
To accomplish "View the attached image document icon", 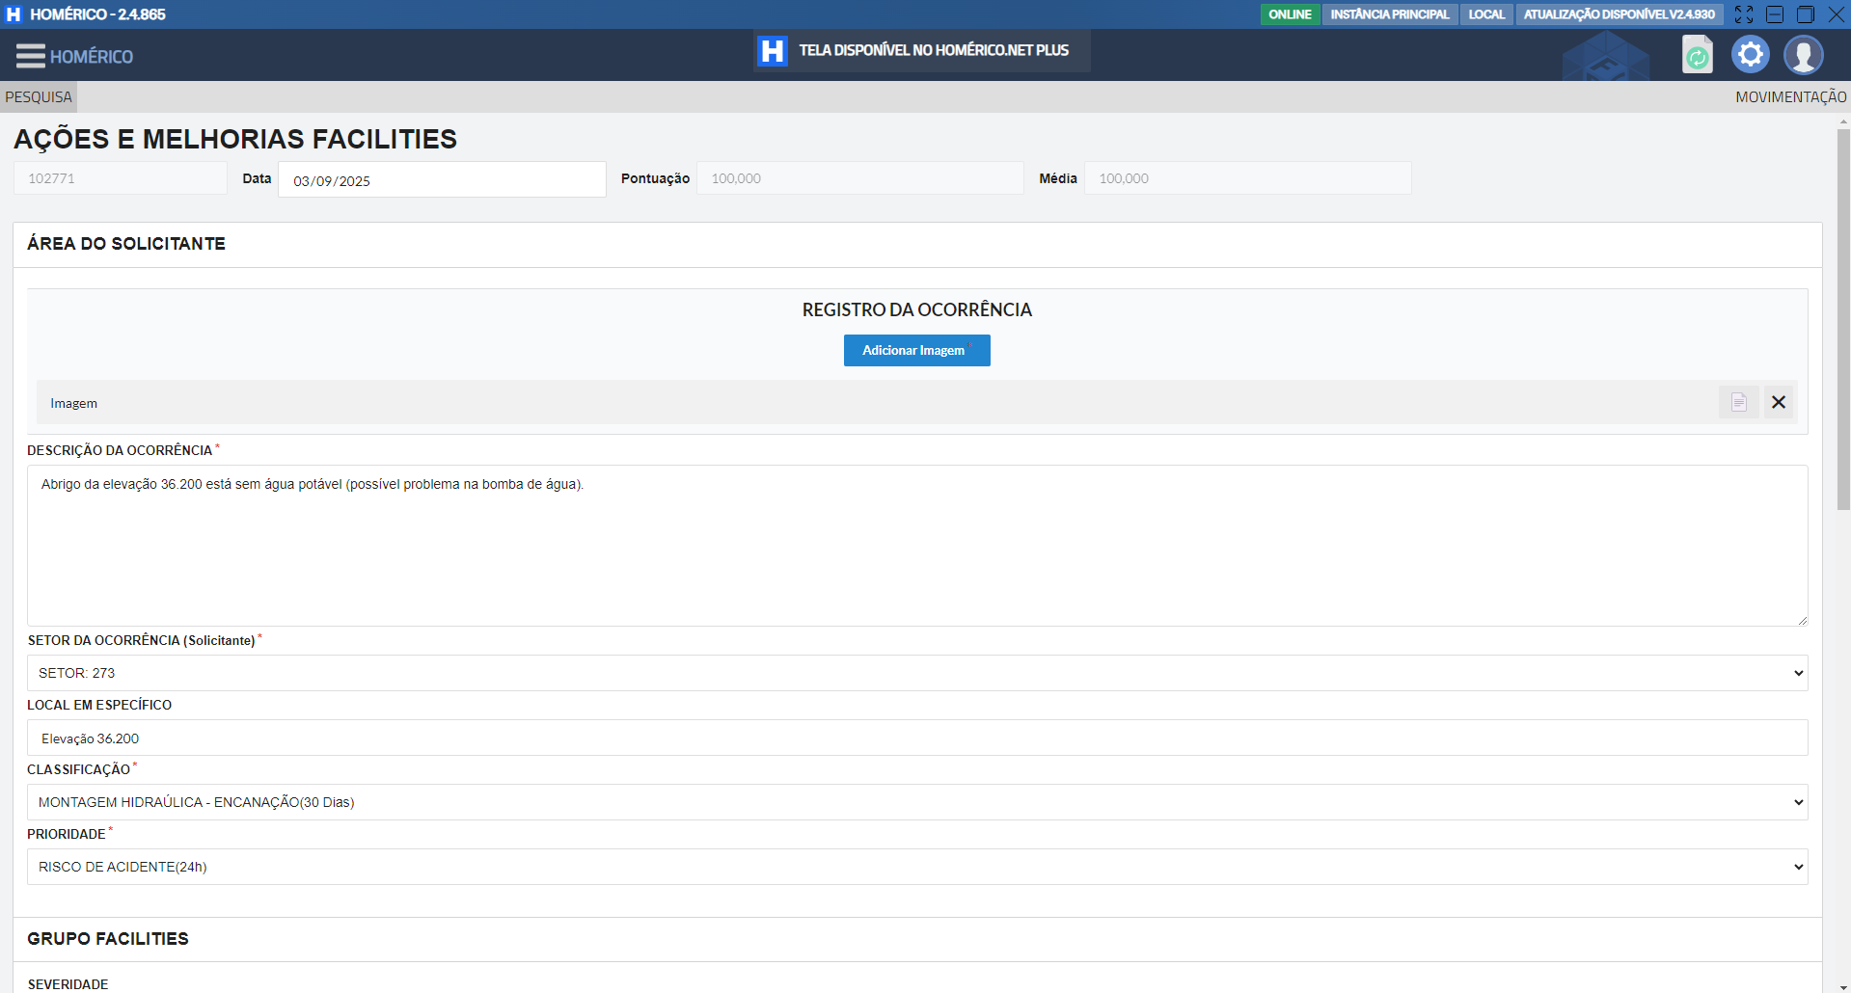I will [x=1738, y=402].
